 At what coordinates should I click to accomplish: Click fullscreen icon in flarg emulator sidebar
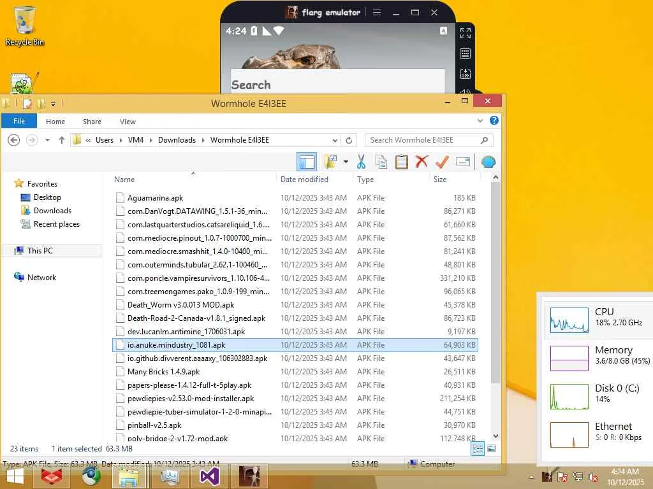465,33
